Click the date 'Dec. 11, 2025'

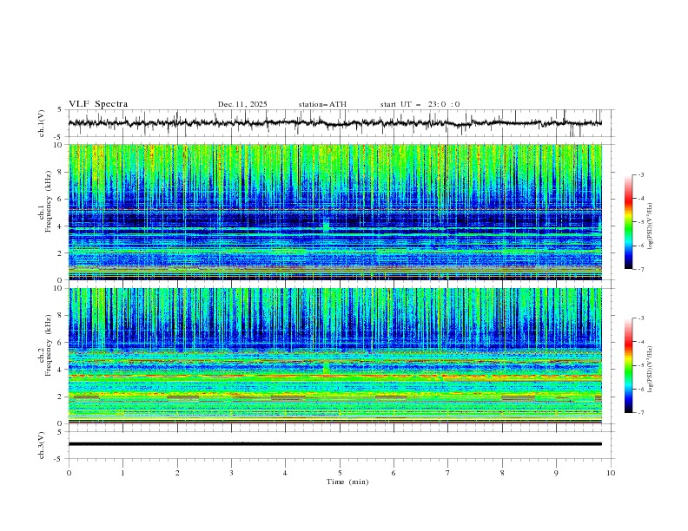242,104
